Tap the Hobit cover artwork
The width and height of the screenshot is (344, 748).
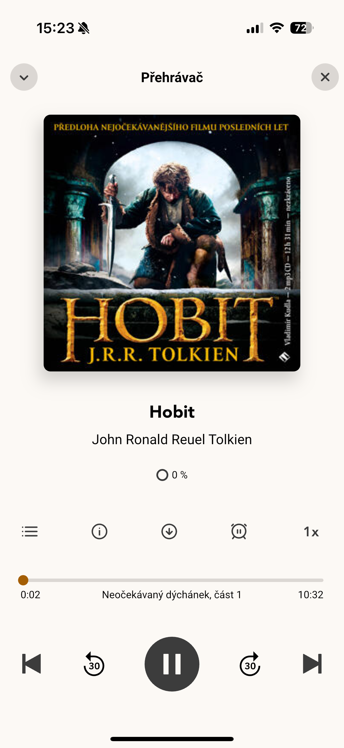[x=172, y=243]
